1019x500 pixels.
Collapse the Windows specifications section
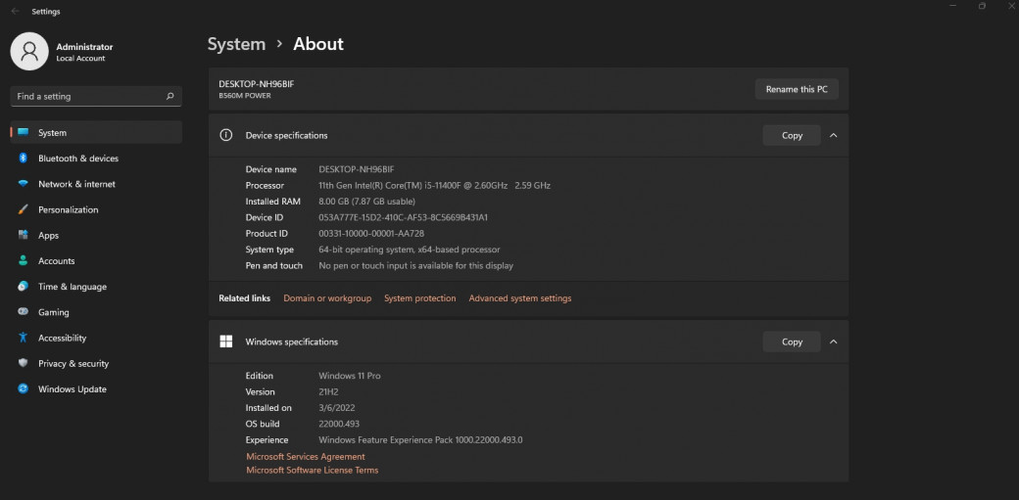(833, 342)
